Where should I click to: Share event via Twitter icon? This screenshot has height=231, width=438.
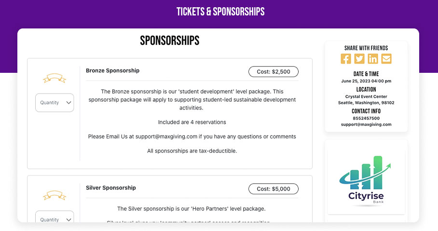click(x=359, y=59)
